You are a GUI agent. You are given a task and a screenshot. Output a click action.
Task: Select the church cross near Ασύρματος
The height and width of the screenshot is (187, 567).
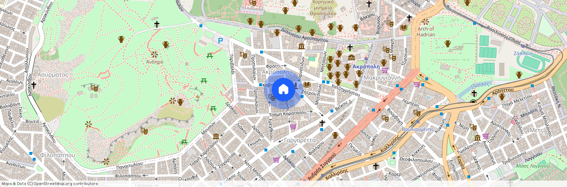(34, 85)
